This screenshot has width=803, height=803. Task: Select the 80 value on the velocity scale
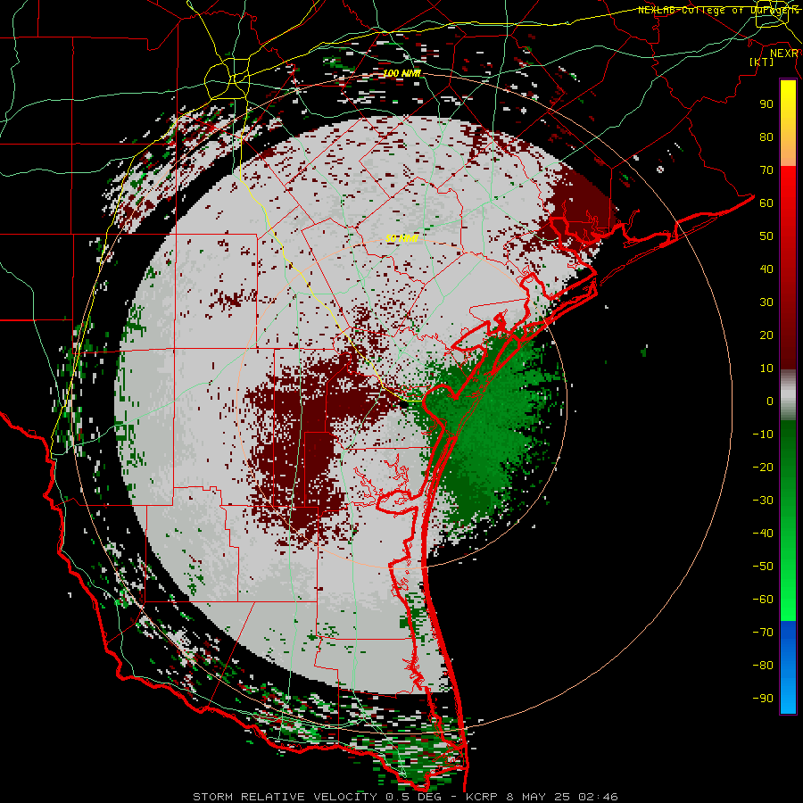(x=766, y=137)
